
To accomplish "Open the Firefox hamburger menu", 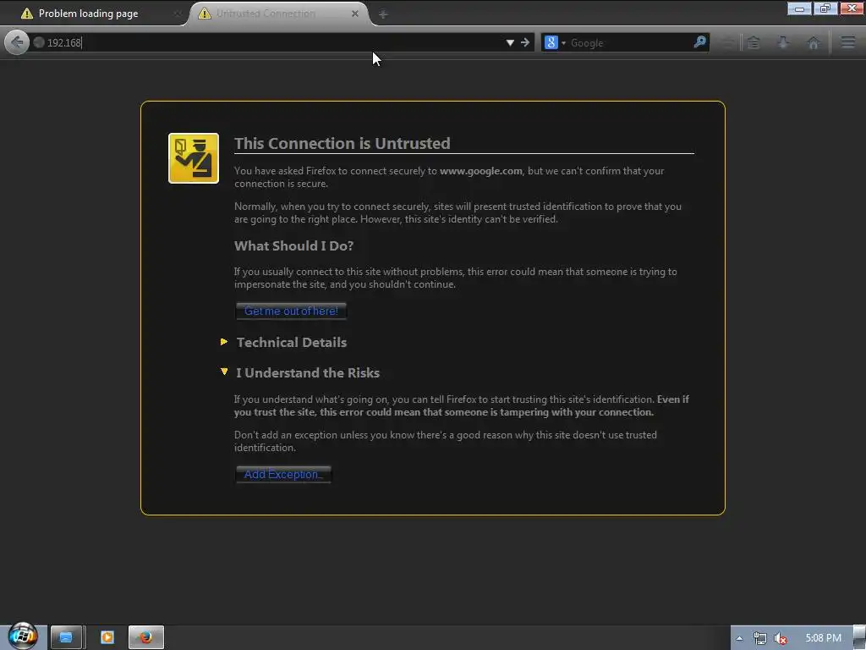I will tap(848, 42).
